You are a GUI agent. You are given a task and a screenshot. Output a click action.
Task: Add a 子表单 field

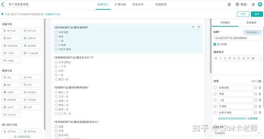pos(11,92)
